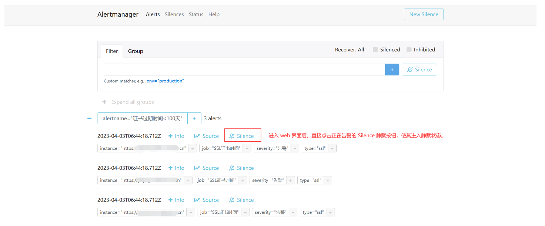Click second alert's job="SSL证书时间" label
This screenshot has width=545, height=226.
(x=217, y=180)
